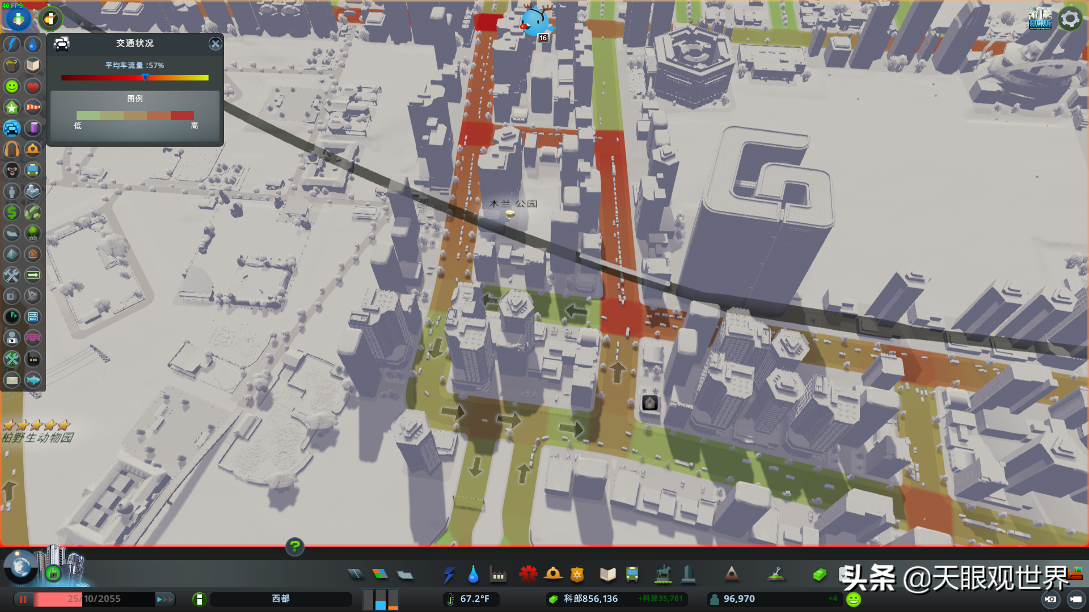1089x612 pixels.
Task: Open Water and sewage build menu
Action: pyautogui.click(x=473, y=575)
